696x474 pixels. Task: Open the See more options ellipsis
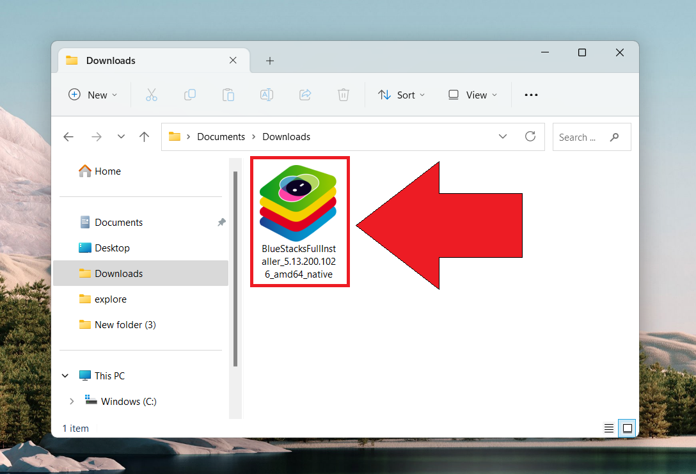coord(531,94)
